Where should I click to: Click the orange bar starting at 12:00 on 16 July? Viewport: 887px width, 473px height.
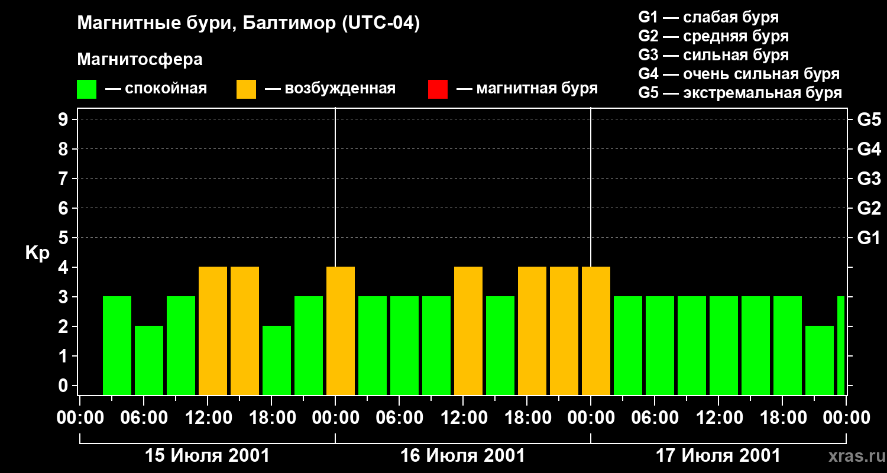coord(468,331)
